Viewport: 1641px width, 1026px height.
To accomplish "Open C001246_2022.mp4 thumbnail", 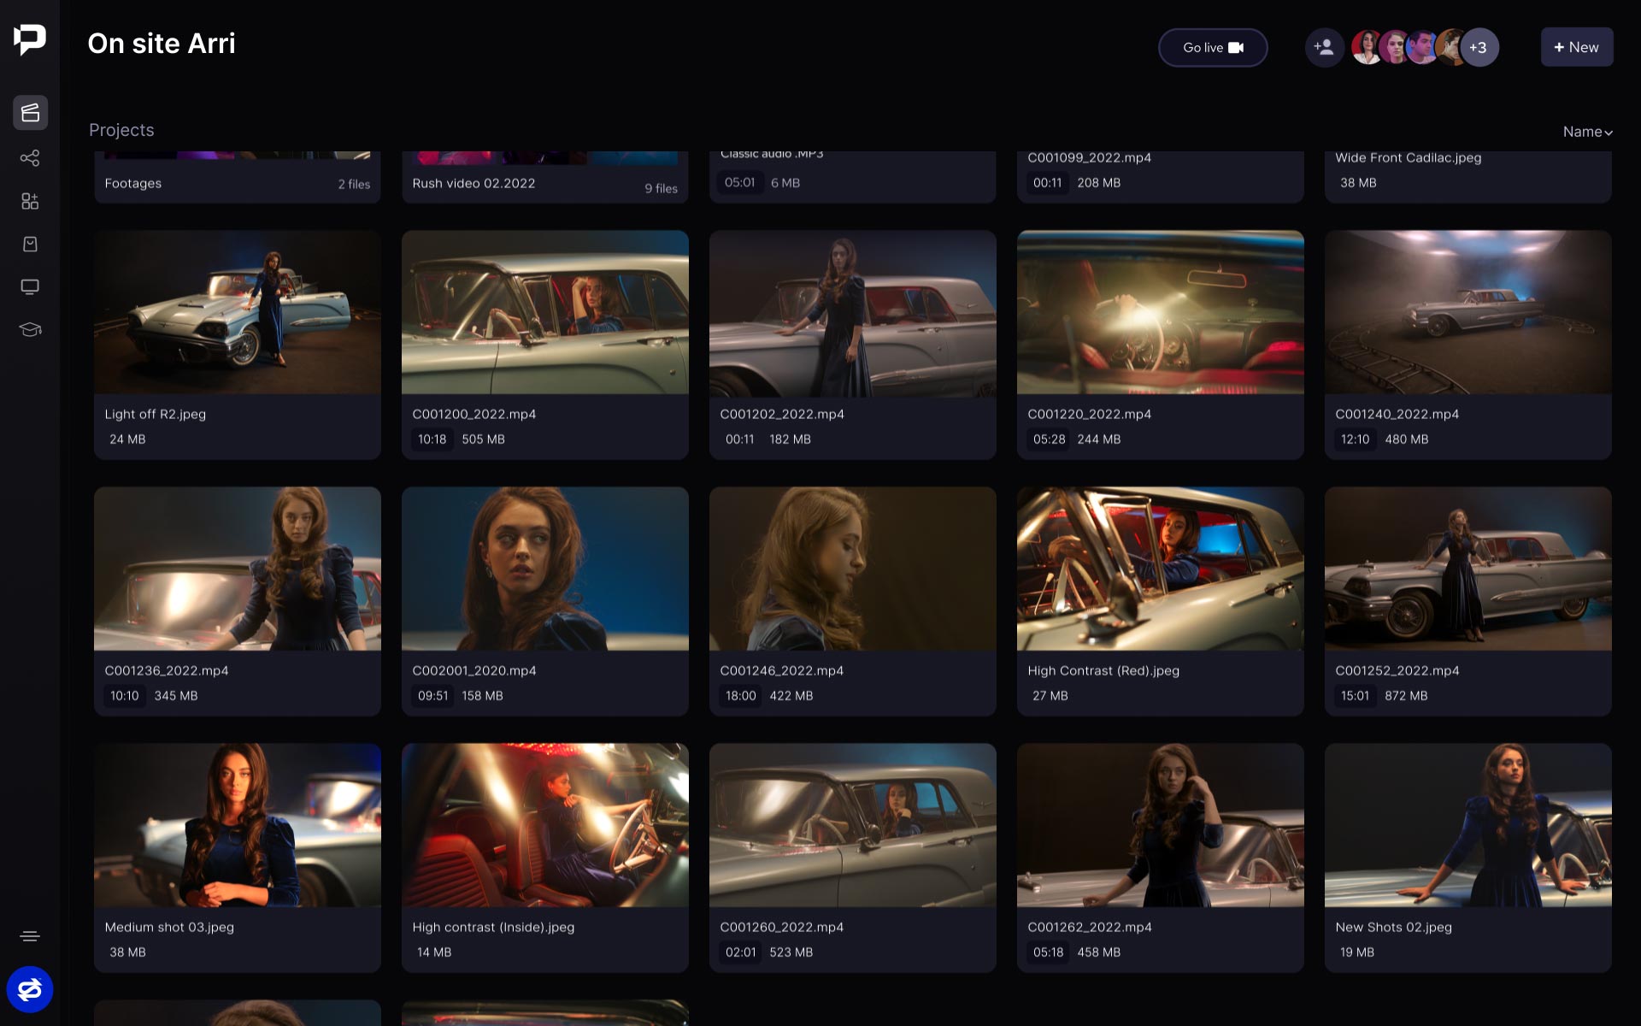I will click(853, 569).
